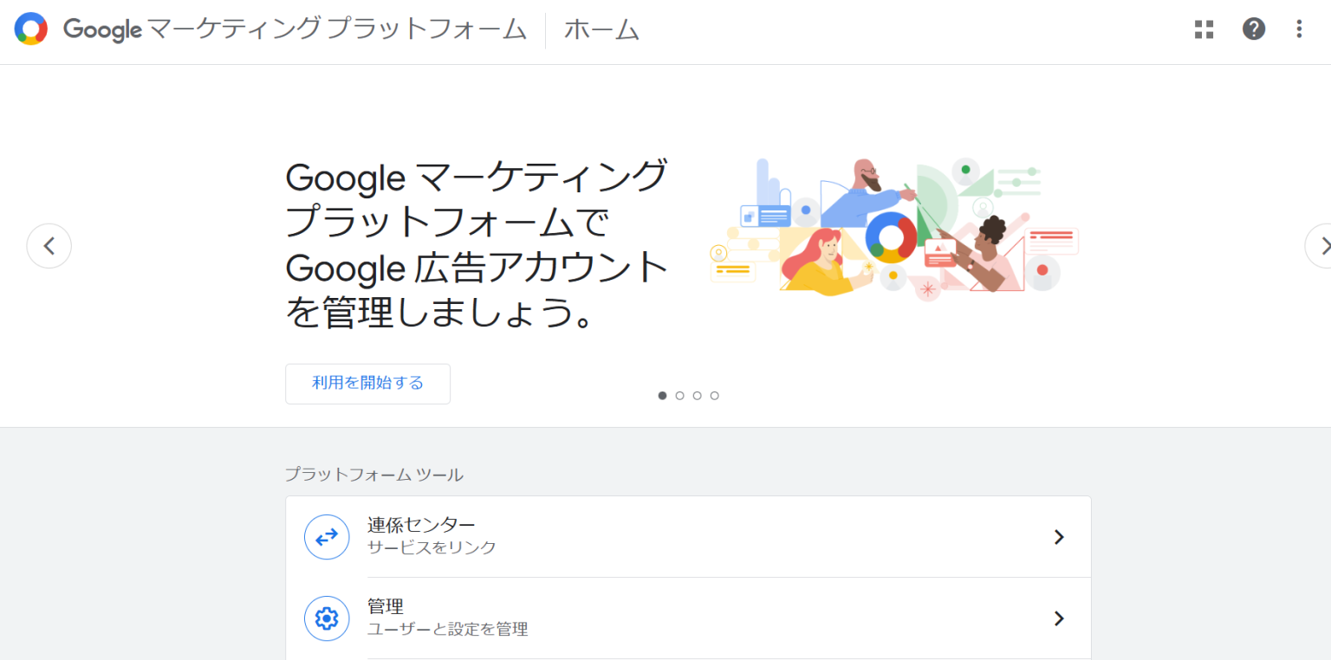Click the ホーム header tab label
Viewport: 1331px width, 660px height.
tap(601, 30)
